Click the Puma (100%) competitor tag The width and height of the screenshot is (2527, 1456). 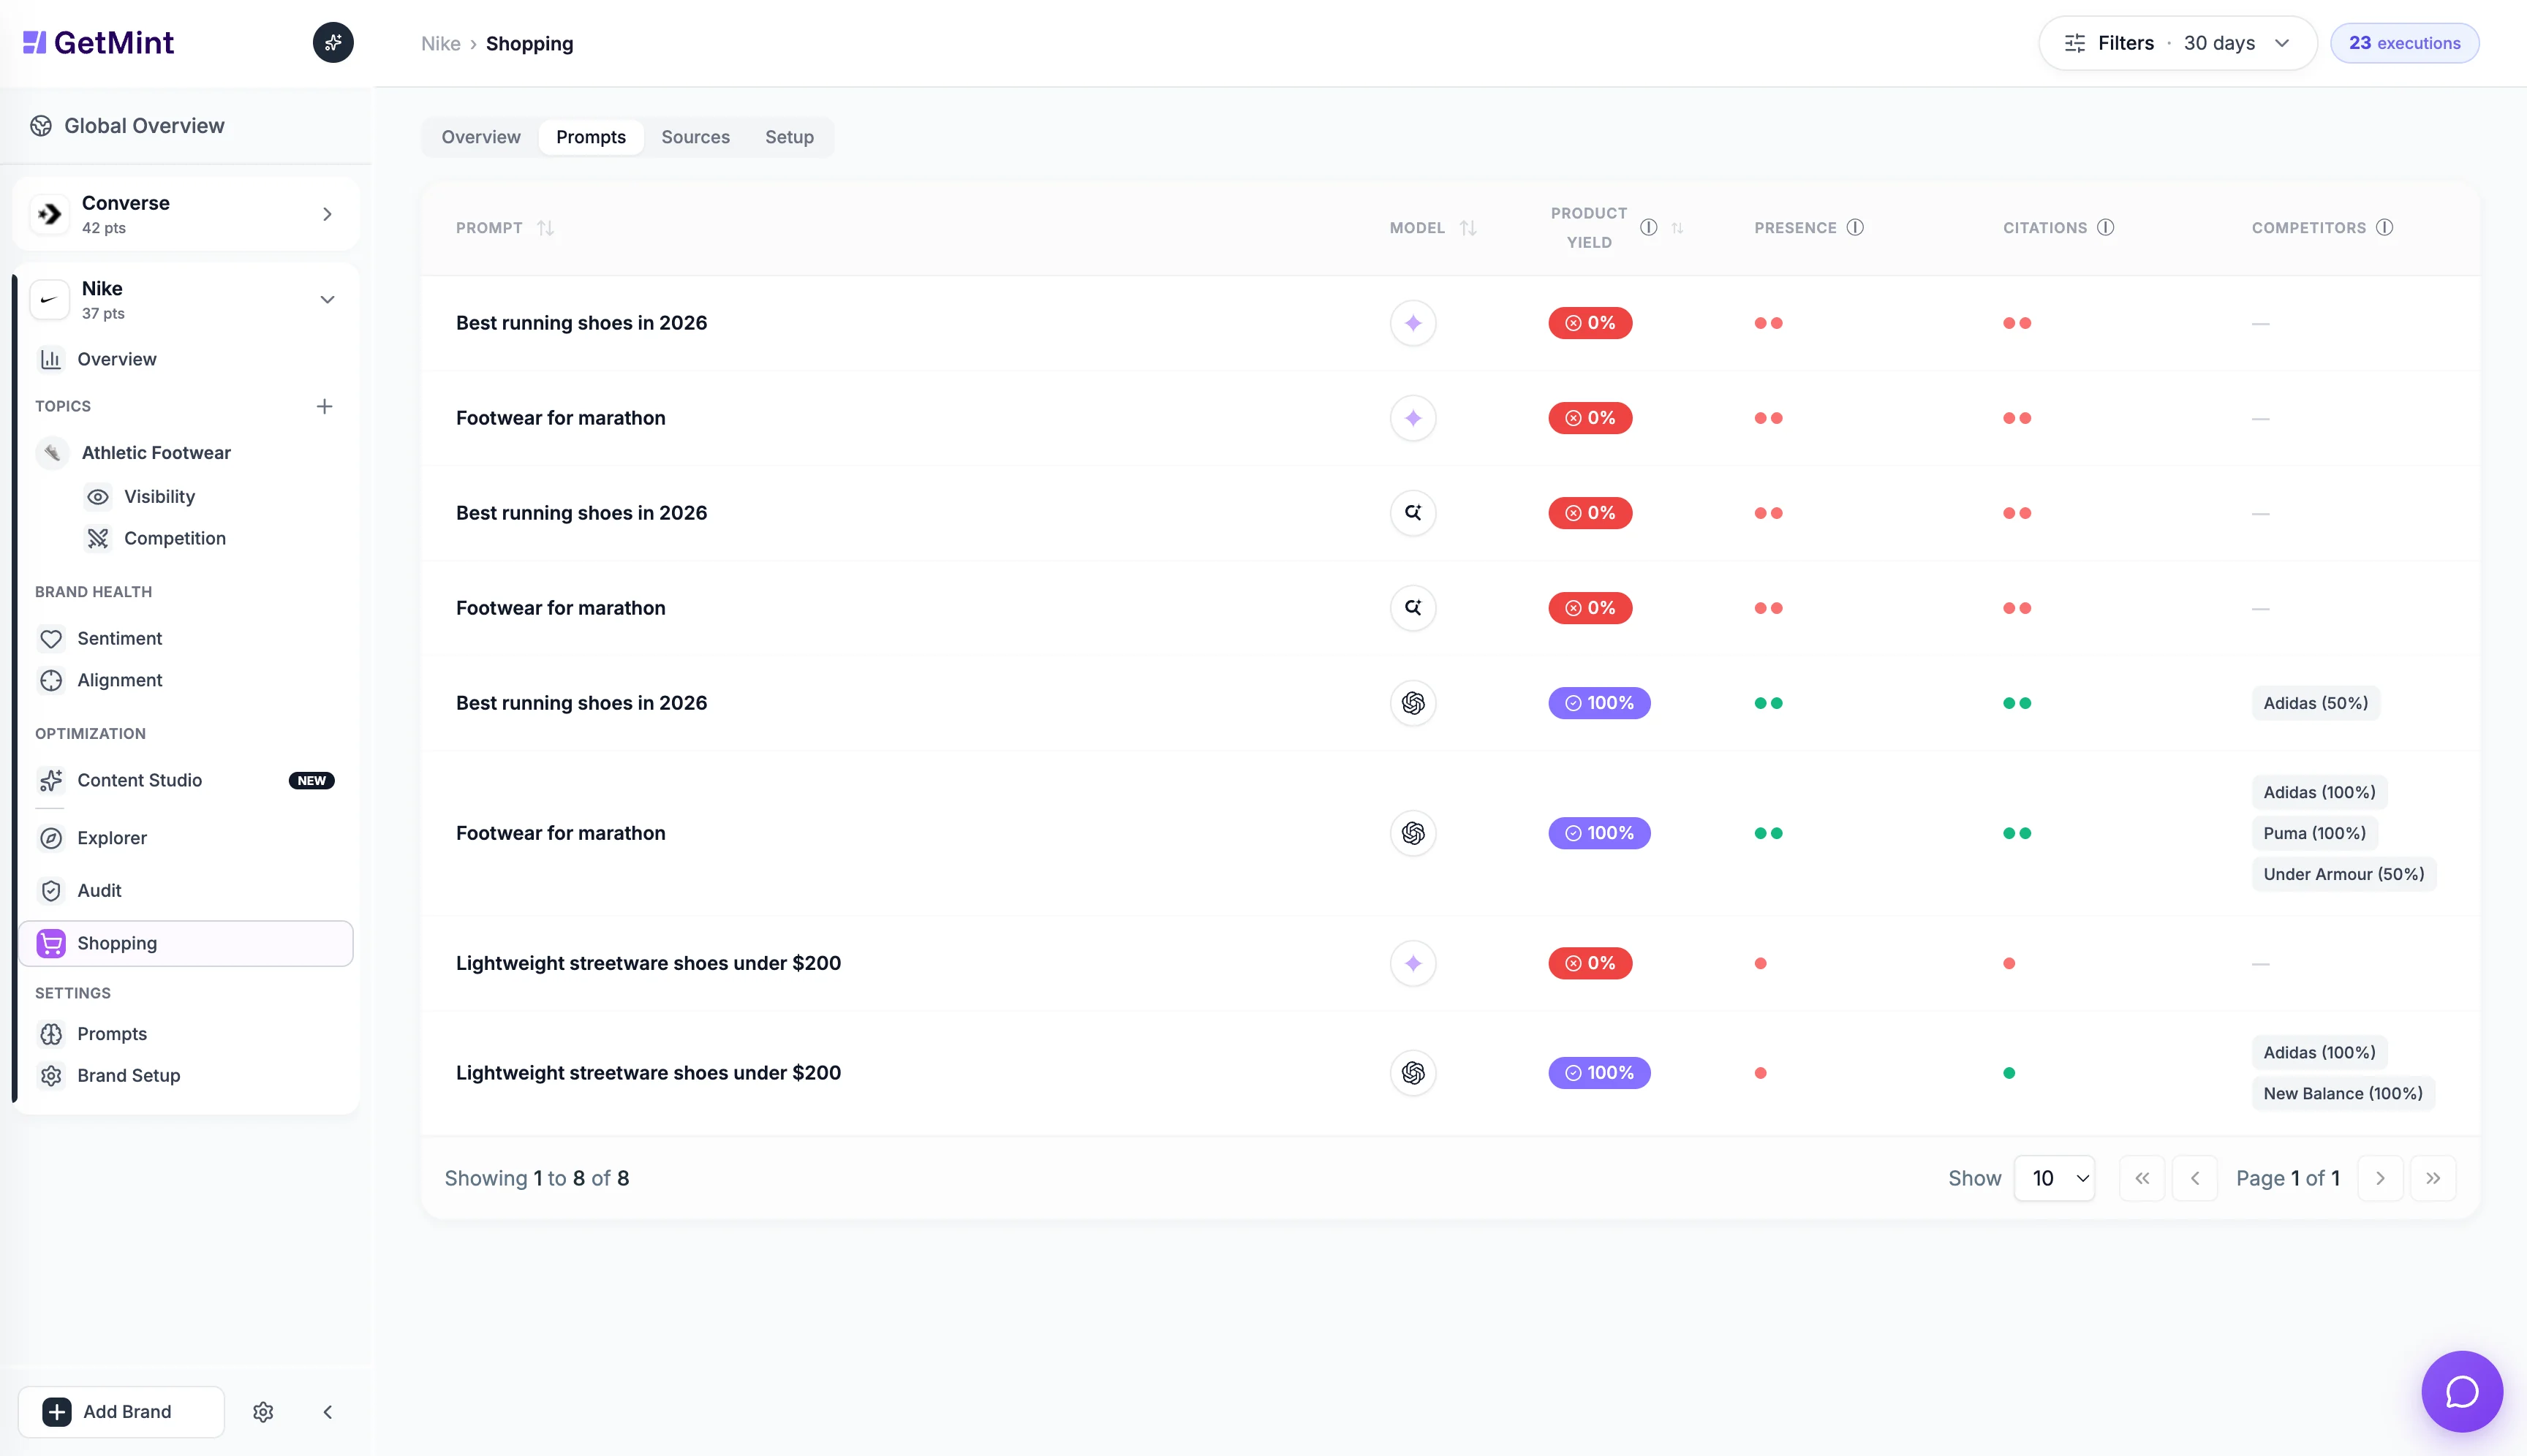[x=2315, y=833]
